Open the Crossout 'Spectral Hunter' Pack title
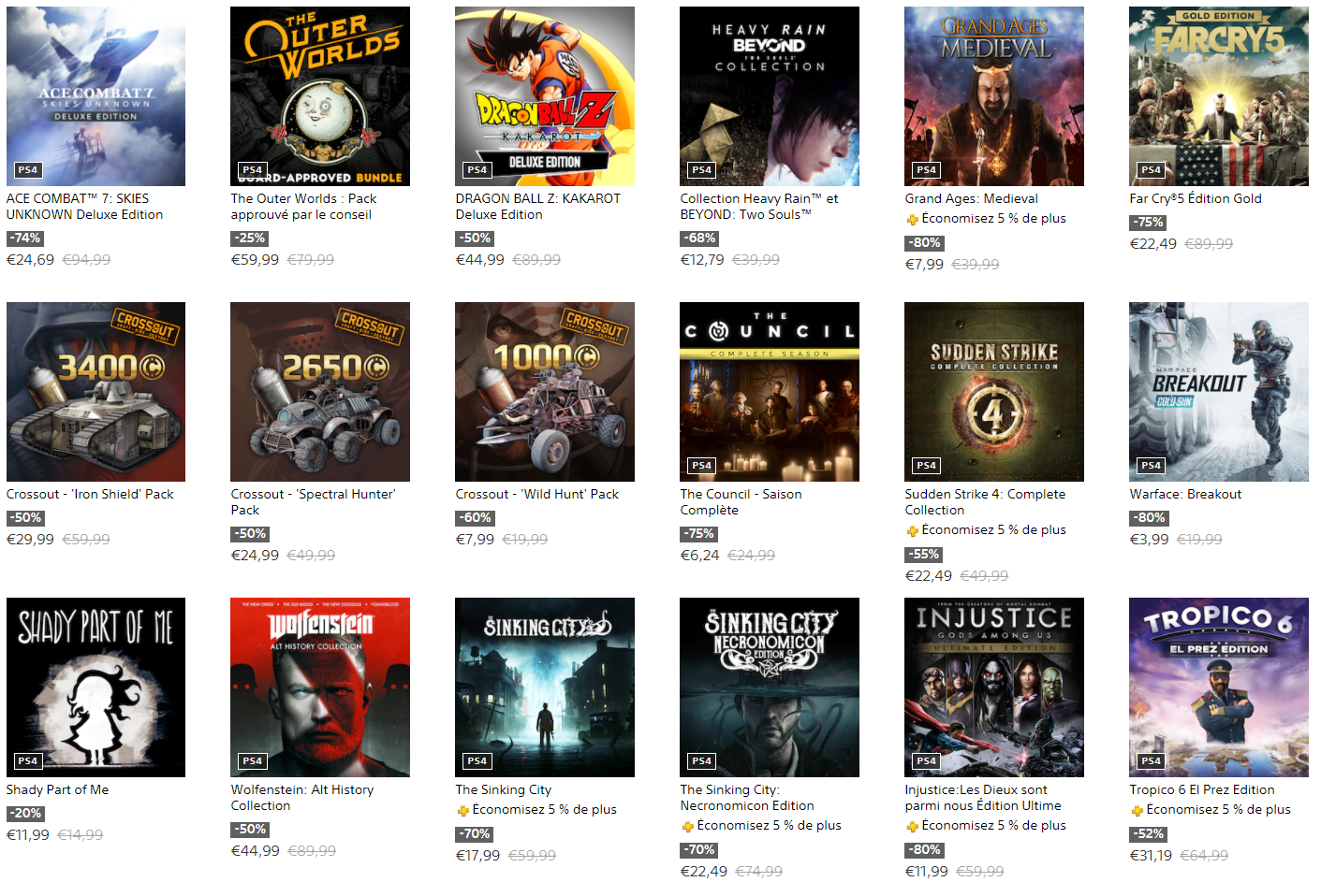Image resolution: width=1321 pixels, height=882 pixels. tap(313, 502)
